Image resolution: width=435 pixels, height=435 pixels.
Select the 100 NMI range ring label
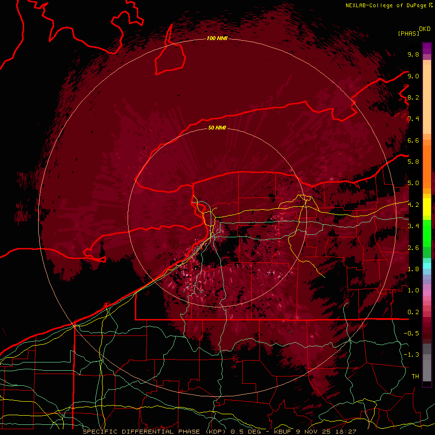click(217, 38)
